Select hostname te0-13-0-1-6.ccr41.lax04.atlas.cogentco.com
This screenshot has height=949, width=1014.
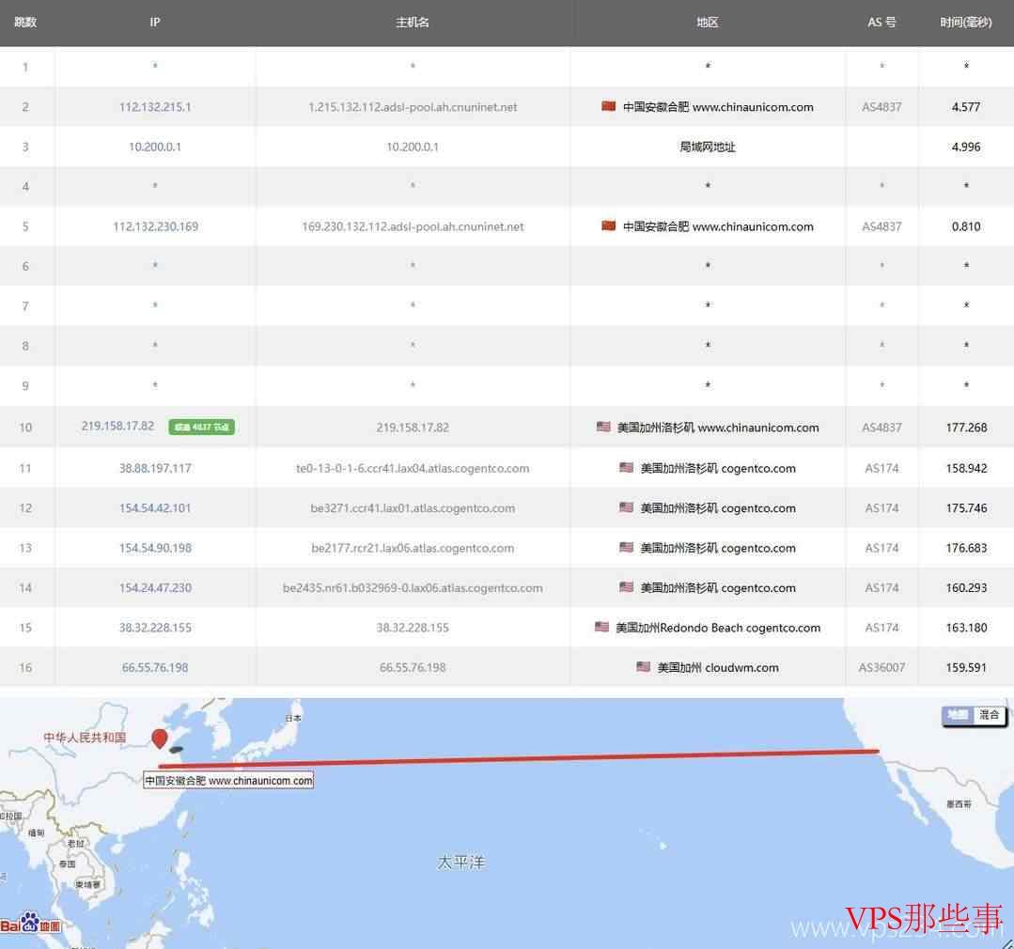coord(413,468)
